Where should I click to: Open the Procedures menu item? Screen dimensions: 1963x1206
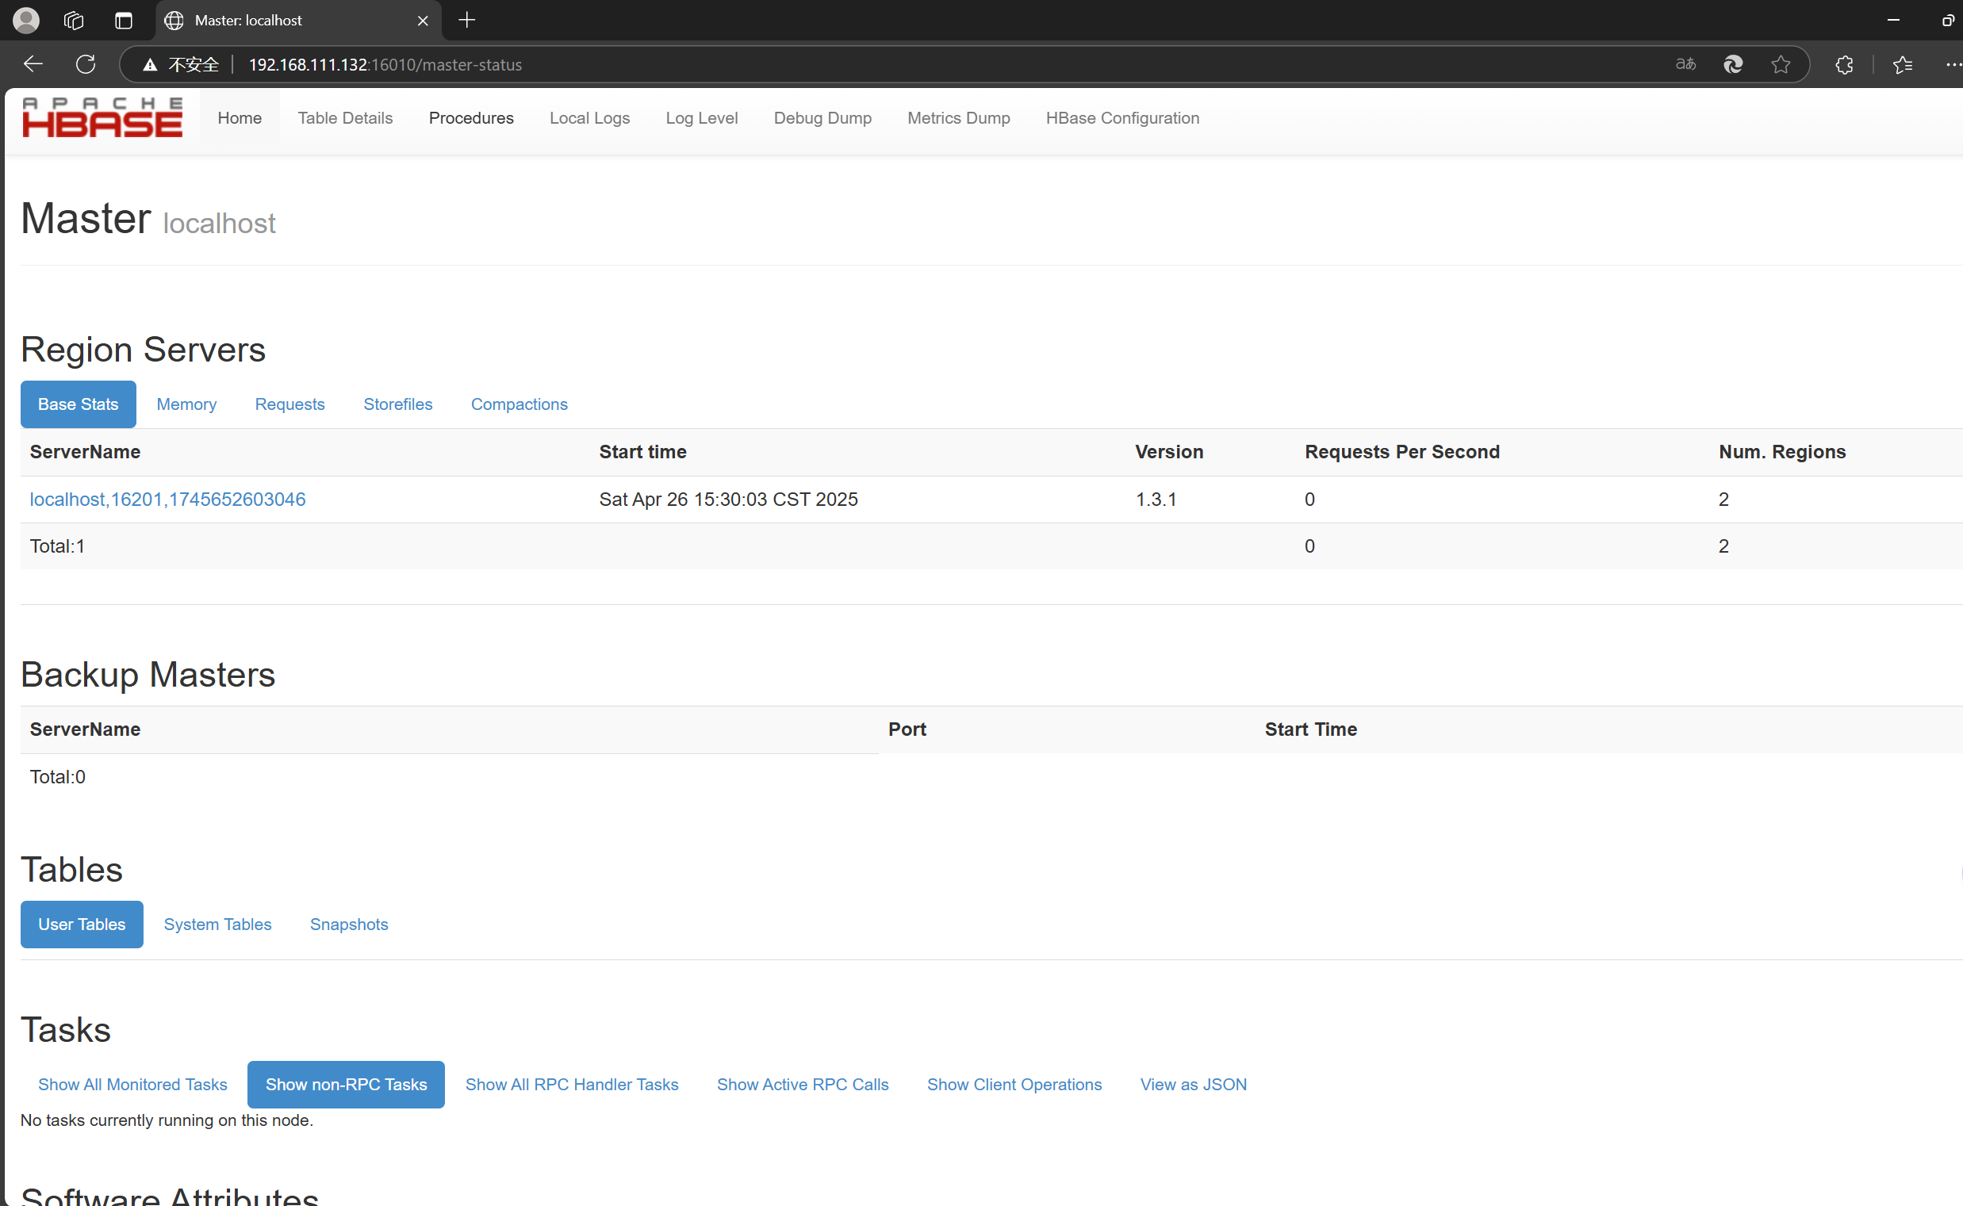pos(470,118)
